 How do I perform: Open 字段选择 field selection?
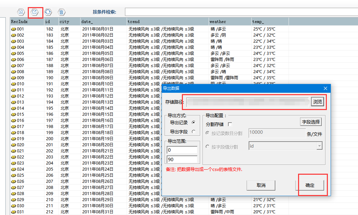[311, 122]
